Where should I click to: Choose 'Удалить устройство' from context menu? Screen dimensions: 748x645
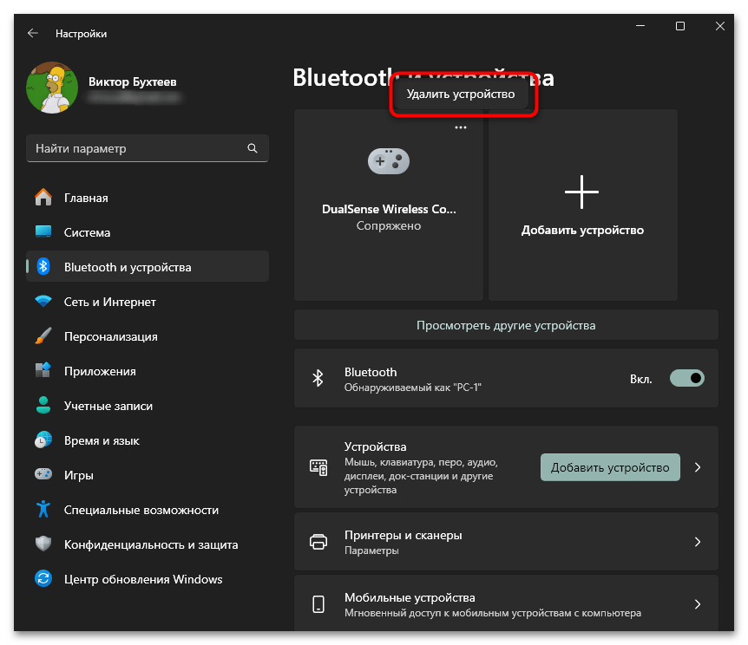[x=461, y=94]
